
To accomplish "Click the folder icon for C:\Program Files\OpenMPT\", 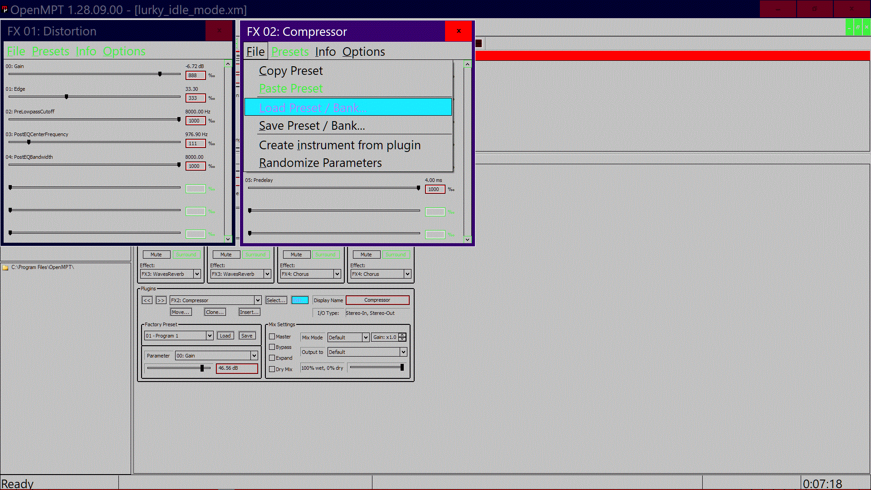I will tap(5, 268).
